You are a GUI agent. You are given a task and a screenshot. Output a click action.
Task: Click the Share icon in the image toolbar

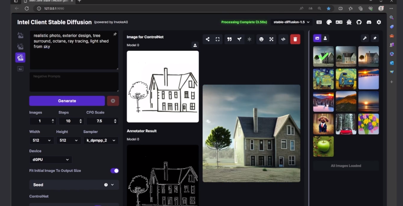[208, 39]
